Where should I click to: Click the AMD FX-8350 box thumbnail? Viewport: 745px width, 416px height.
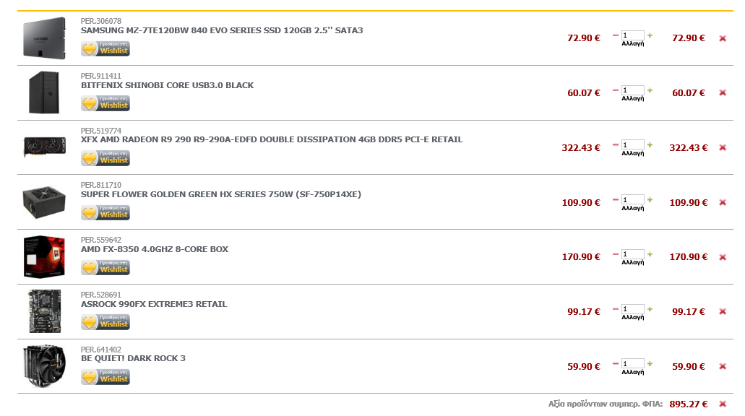click(44, 256)
